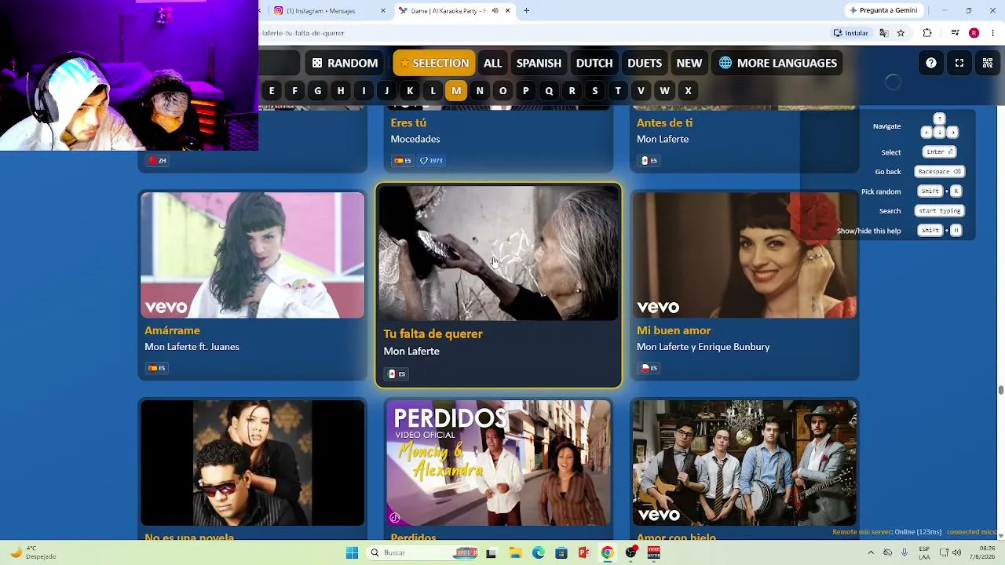1005x565 pixels.
Task: Open the Windows Start menu
Action: (x=353, y=553)
